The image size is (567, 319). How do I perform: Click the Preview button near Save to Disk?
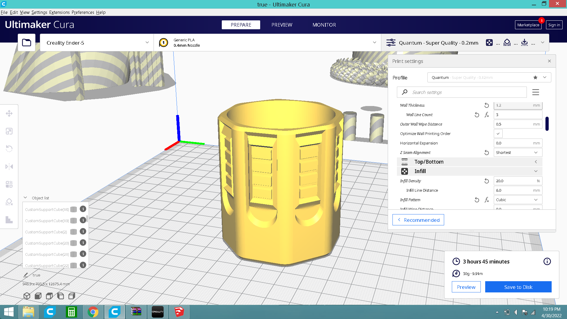click(466, 287)
